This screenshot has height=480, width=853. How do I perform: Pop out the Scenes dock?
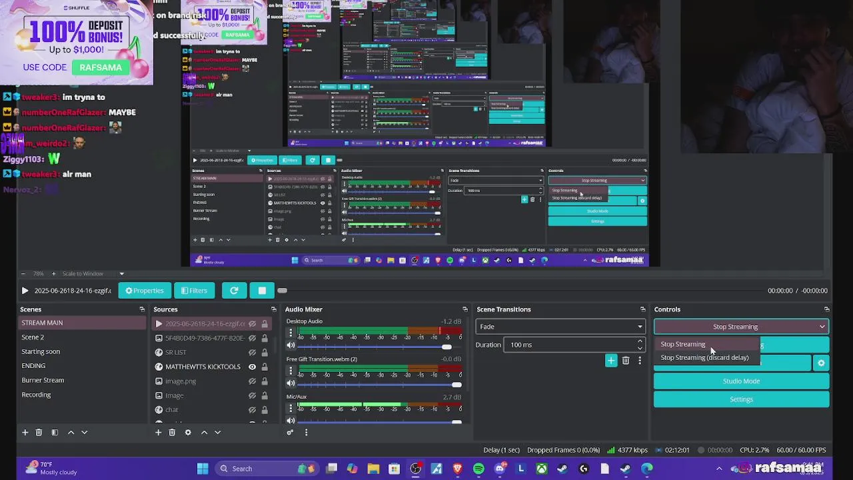[x=142, y=309]
